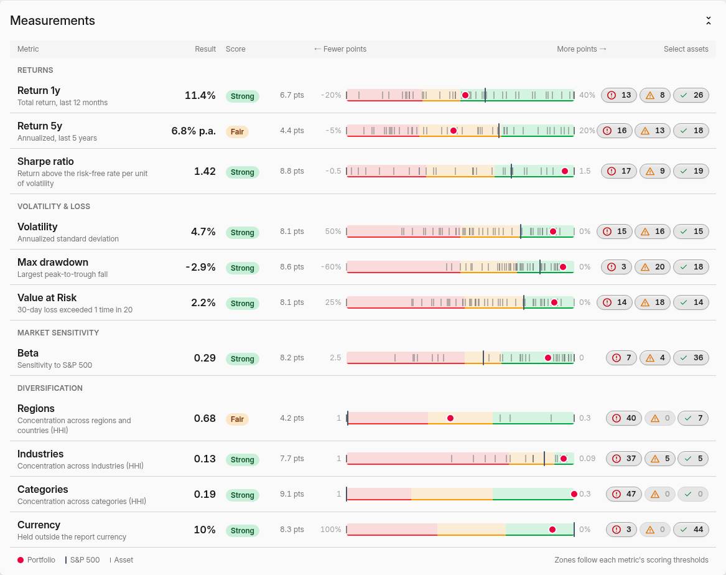Click Industries green check chip 5
This screenshot has height=575, width=726.
(x=693, y=459)
